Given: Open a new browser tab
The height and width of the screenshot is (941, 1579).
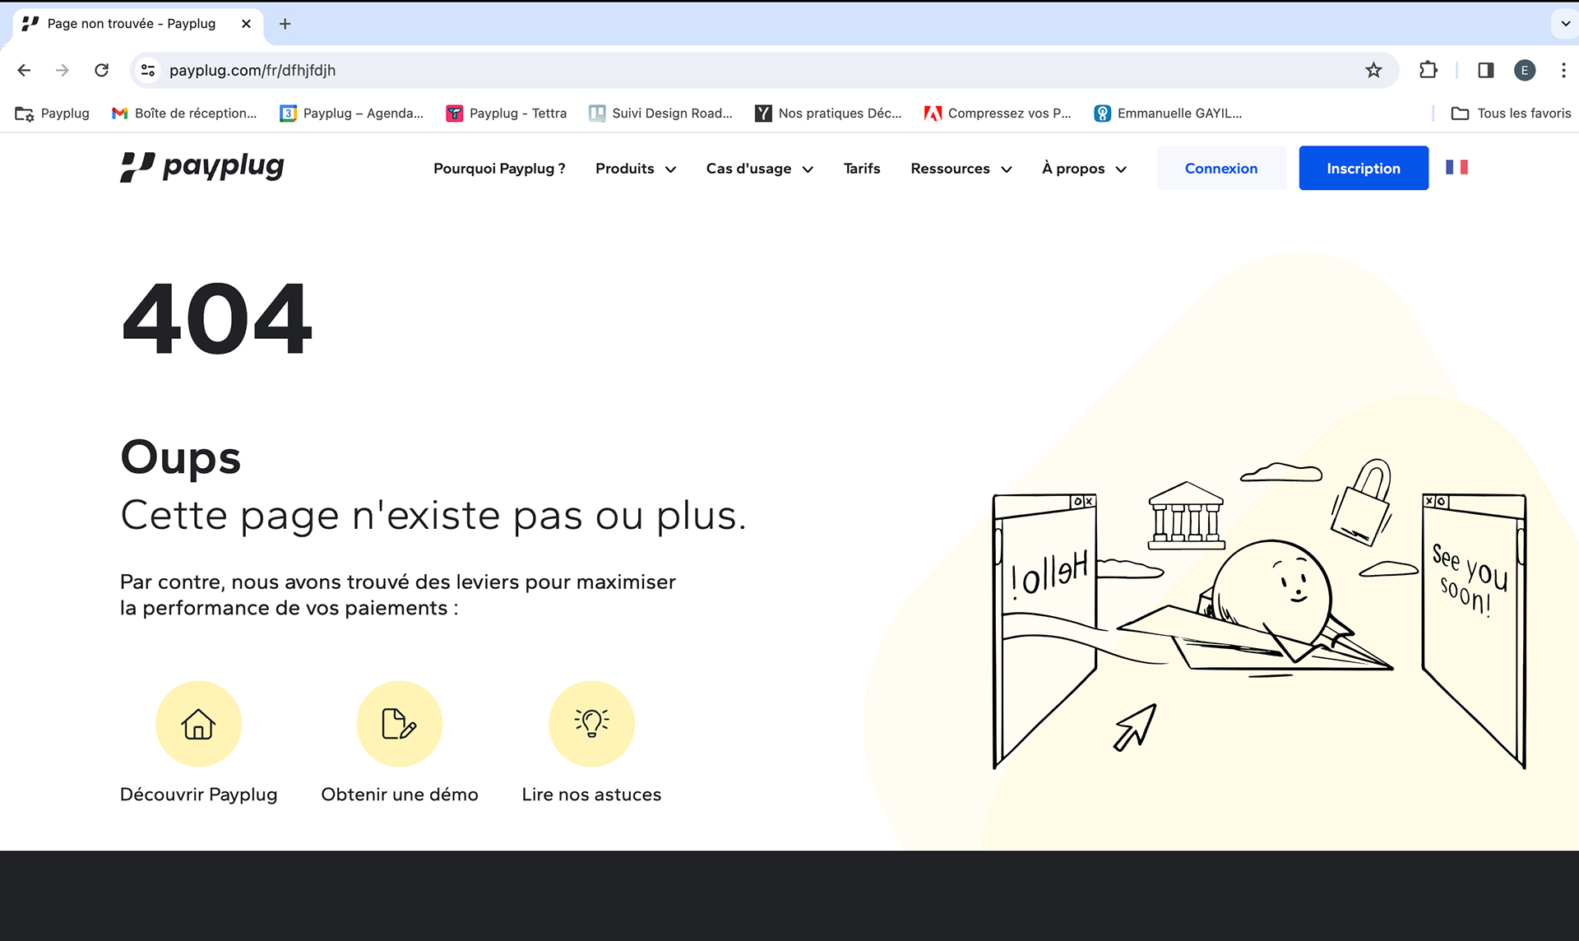Looking at the screenshot, I should pos(285,24).
